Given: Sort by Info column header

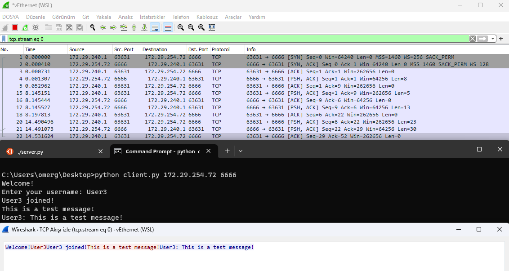Looking at the screenshot, I should point(376,49).
